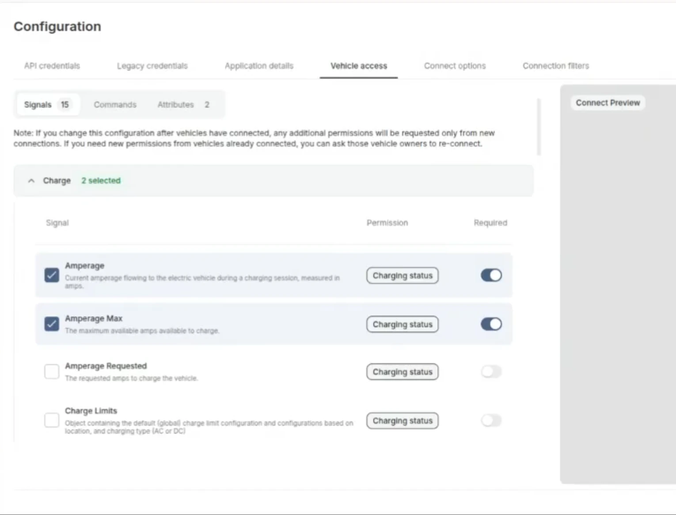The image size is (676, 515).
Task: Click Charging status badge for Amperage Requested
Action: point(402,372)
